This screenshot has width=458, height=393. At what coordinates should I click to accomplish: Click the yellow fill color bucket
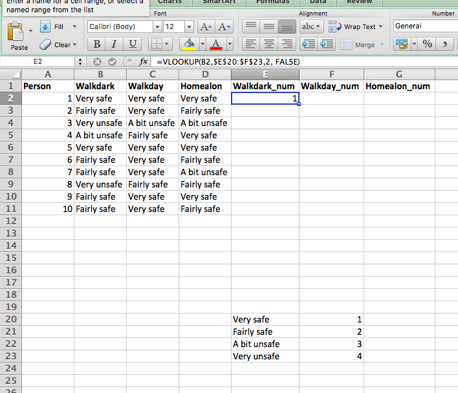click(188, 44)
